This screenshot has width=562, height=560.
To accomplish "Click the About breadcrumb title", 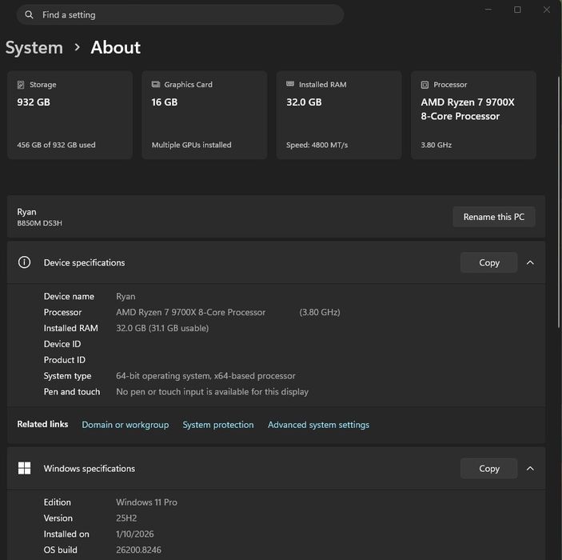I will click(115, 47).
